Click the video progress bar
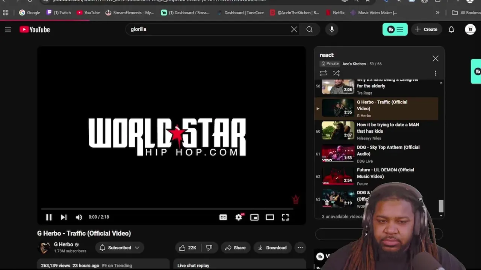The image size is (481, 270). pos(167,209)
